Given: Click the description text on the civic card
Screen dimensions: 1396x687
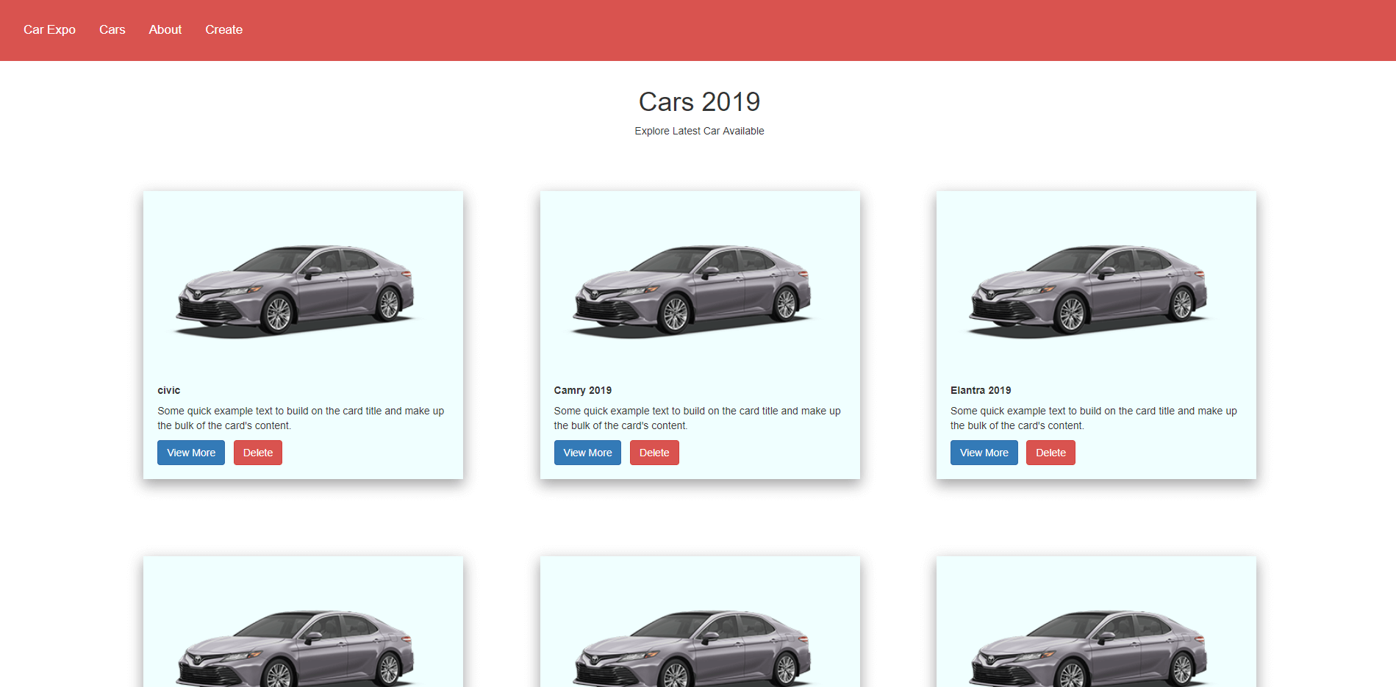Looking at the screenshot, I should pos(301,418).
